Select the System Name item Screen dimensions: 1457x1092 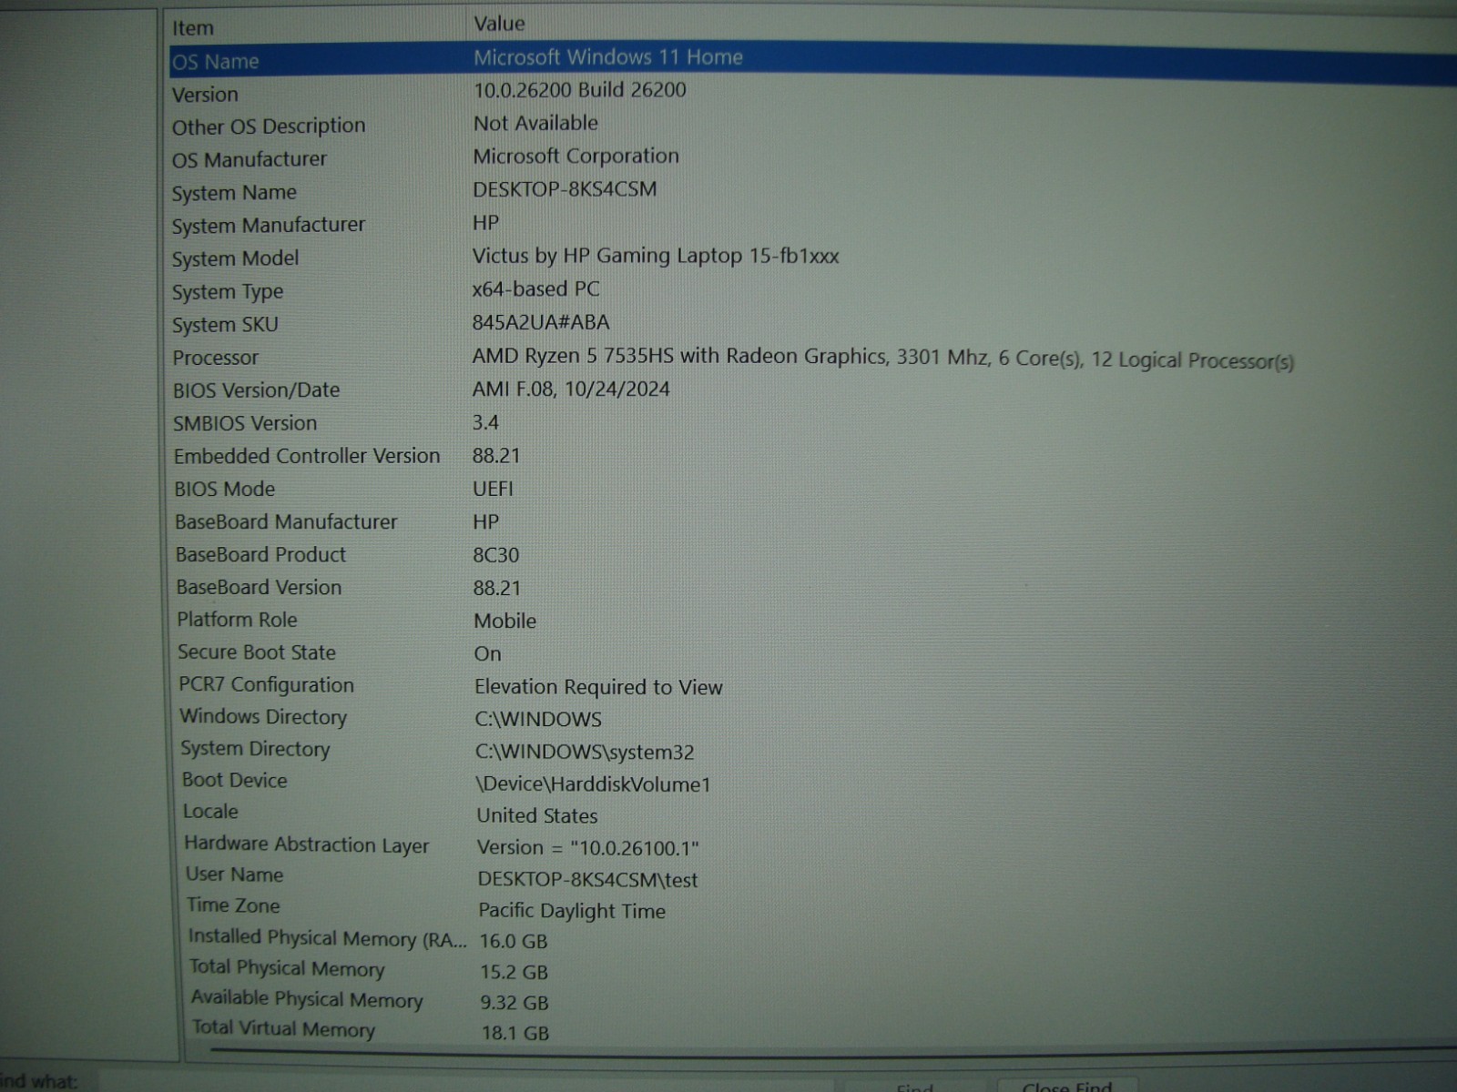[x=234, y=193]
